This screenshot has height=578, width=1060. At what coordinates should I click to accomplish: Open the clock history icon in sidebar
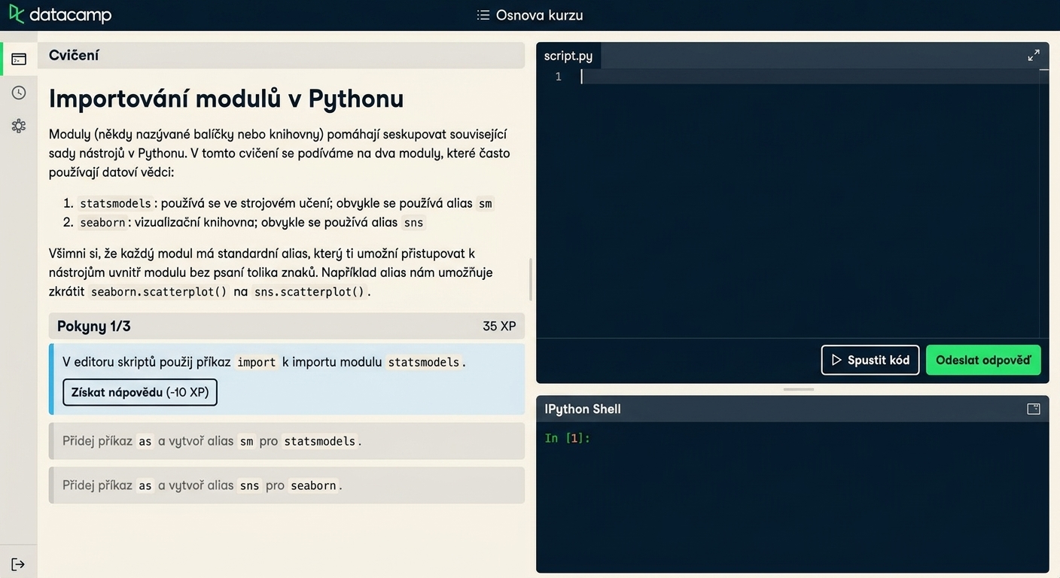point(19,93)
